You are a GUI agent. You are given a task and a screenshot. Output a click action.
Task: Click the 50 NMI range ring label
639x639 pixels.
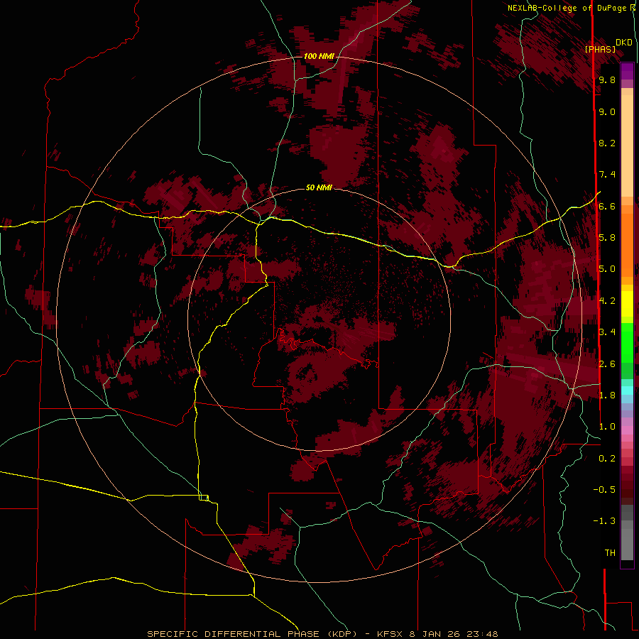click(x=319, y=187)
